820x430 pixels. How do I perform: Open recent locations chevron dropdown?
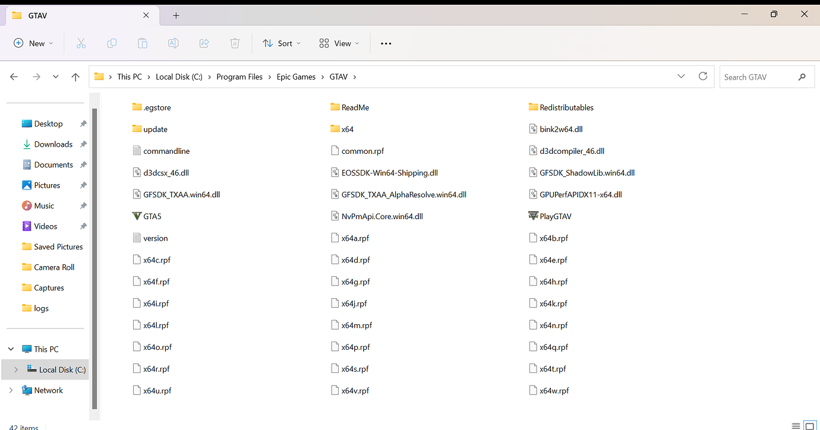pyautogui.click(x=55, y=77)
